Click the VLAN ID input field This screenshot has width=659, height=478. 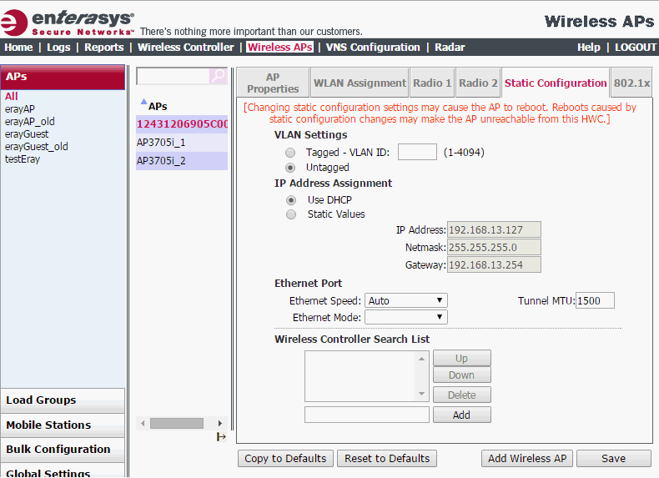point(417,152)
